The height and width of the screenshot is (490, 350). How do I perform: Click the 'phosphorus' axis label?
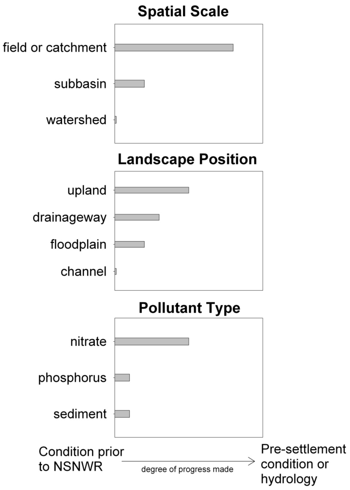(72, 378)
